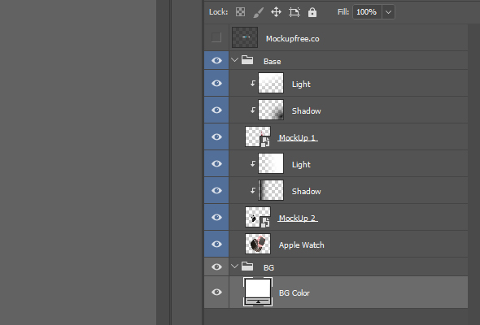Click the BG Color fill swatch thumbnail
This screenshot has width=480, height=325.
click(x=258, y=292)
